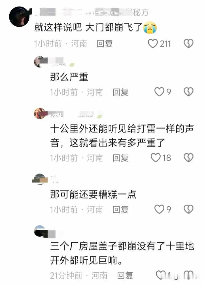Reply to the '大门都崩飞了' comment
204x284 pixels.
point(105,44)
